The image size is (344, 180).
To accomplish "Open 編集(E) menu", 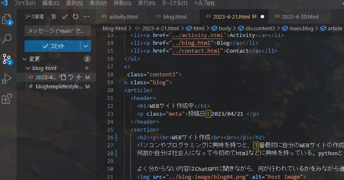I will (50, 3).
